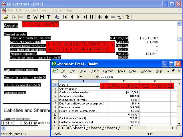Open Excel's Data menu
The height and width of the screenshot is (137, 183).
(x=133, y=71)
